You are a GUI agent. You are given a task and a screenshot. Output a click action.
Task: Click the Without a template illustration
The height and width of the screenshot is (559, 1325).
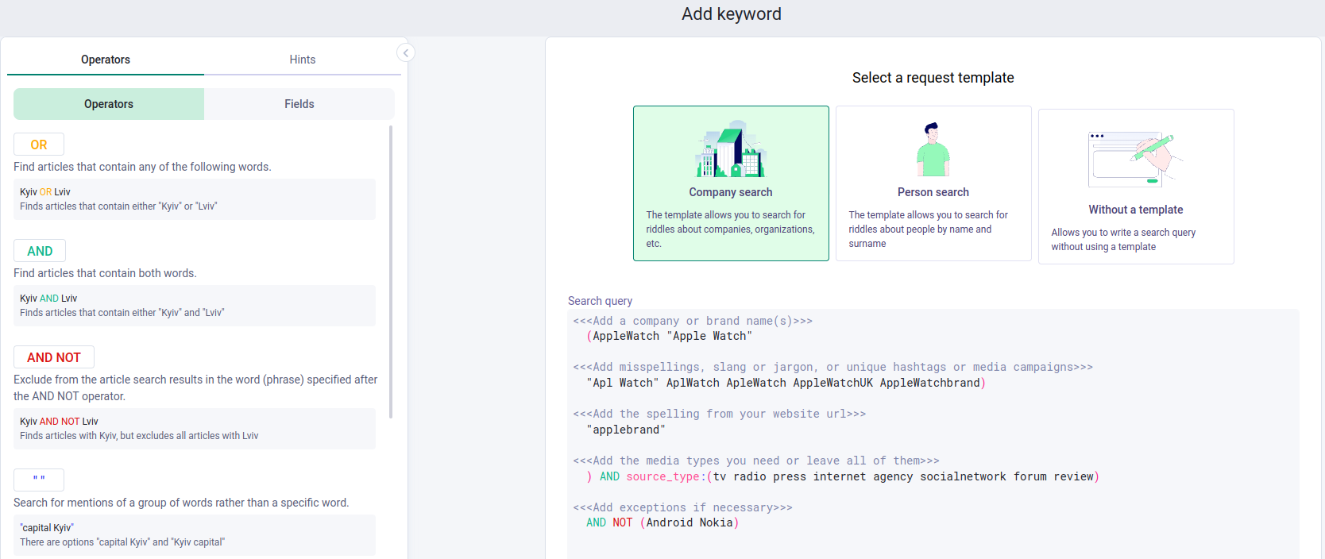tap(1136, 159)
